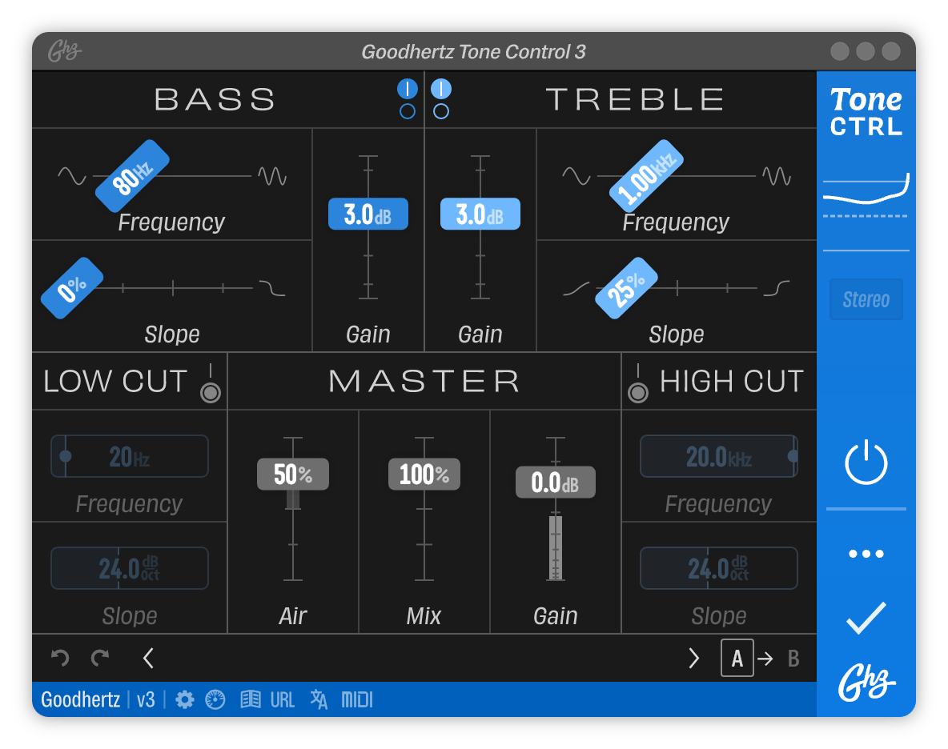Open the three-dots more options menu
This screenshot has width=948, height=749.
point(866,554)
